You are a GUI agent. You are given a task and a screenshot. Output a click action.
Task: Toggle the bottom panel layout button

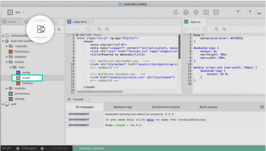tap(259, 12)
